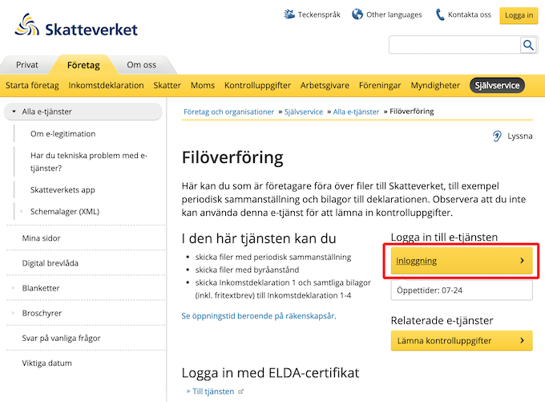Screen dimensions: 545x402
Task: Open the Om oss tab
Action: tap(142, 65)
